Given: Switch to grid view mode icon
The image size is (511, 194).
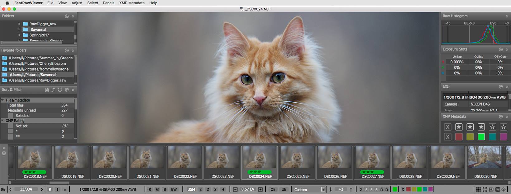Looking at the screenshot, I should point(479,189).
